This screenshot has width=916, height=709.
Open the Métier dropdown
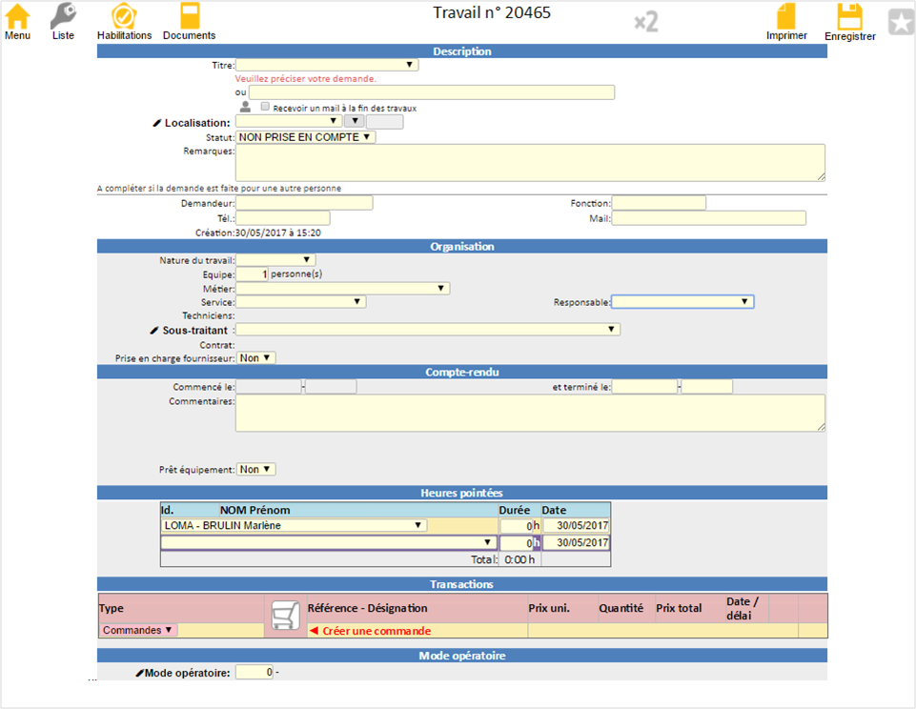click(342, 289)
